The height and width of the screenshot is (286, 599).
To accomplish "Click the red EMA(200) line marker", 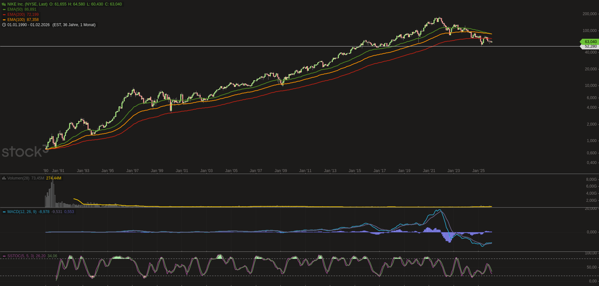I will tap(4, 15).
